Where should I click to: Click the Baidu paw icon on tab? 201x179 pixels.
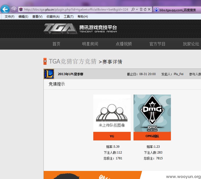click(157, 10)
